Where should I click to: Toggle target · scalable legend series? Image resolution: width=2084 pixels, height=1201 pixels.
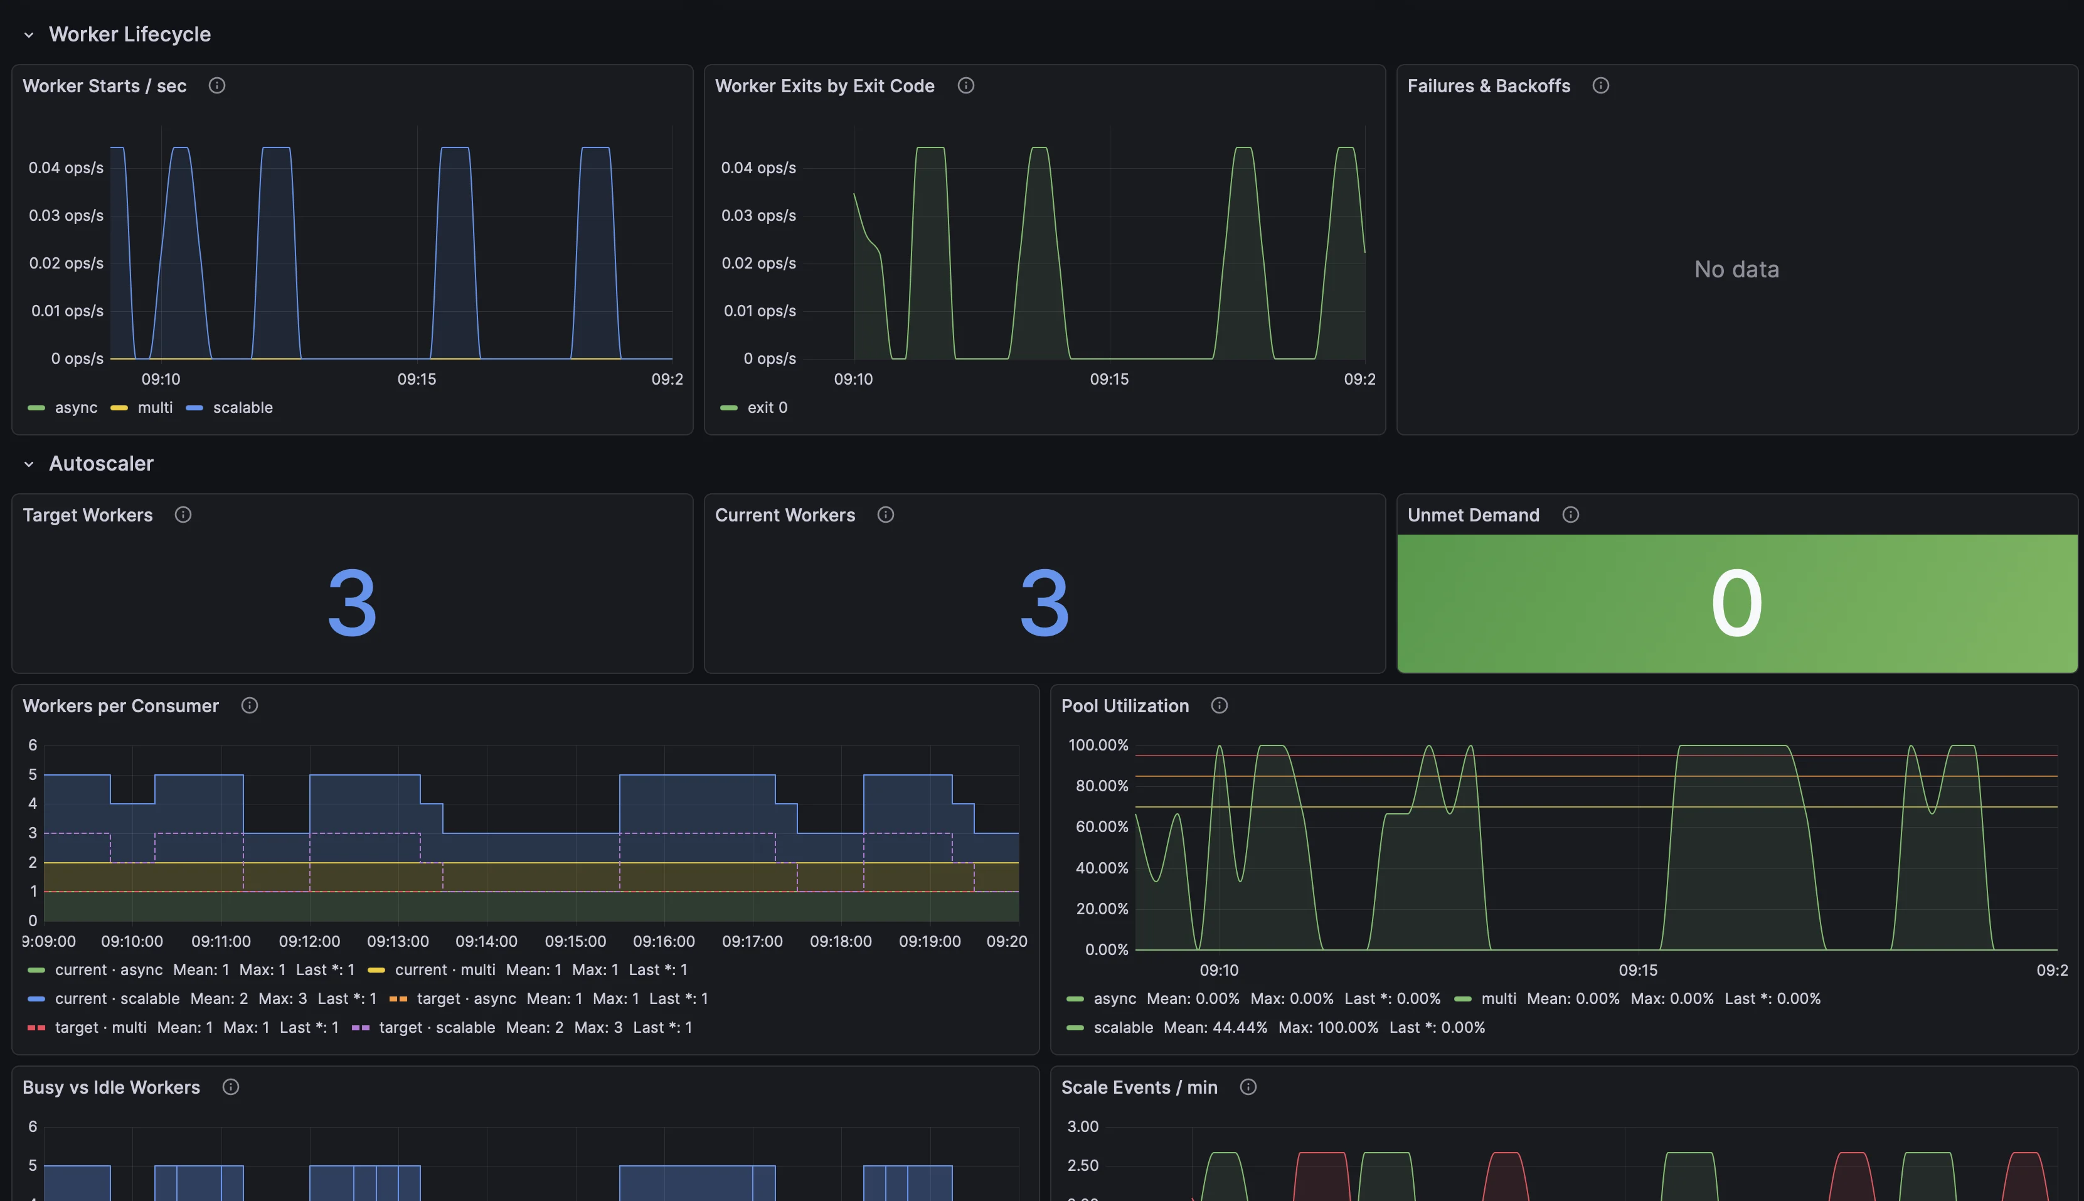(437, 1028)
